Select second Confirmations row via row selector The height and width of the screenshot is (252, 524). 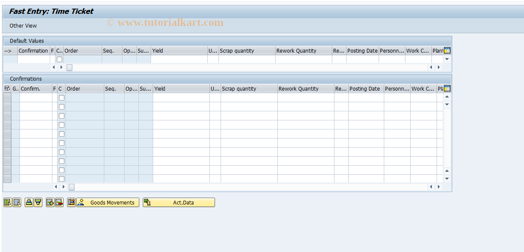[x=7, y=107]
